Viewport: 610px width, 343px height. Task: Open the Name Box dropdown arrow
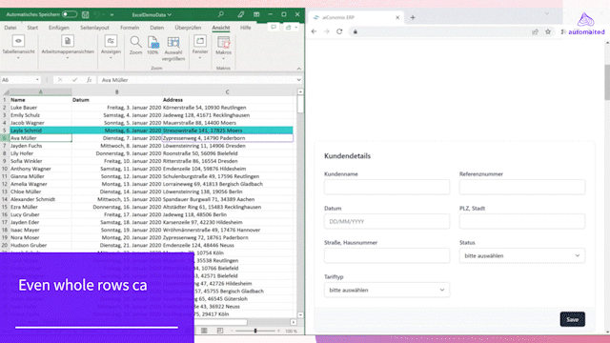[37, 80]
